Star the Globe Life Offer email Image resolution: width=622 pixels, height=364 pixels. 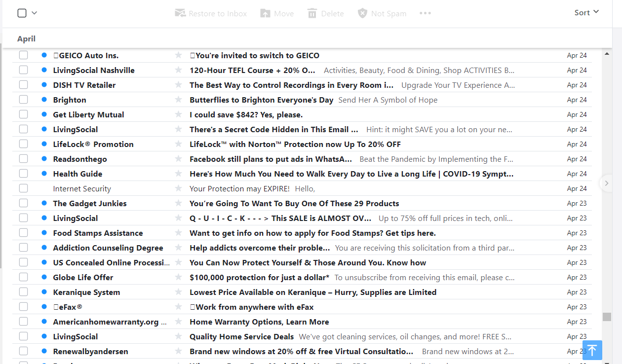(x=178, y=277)
